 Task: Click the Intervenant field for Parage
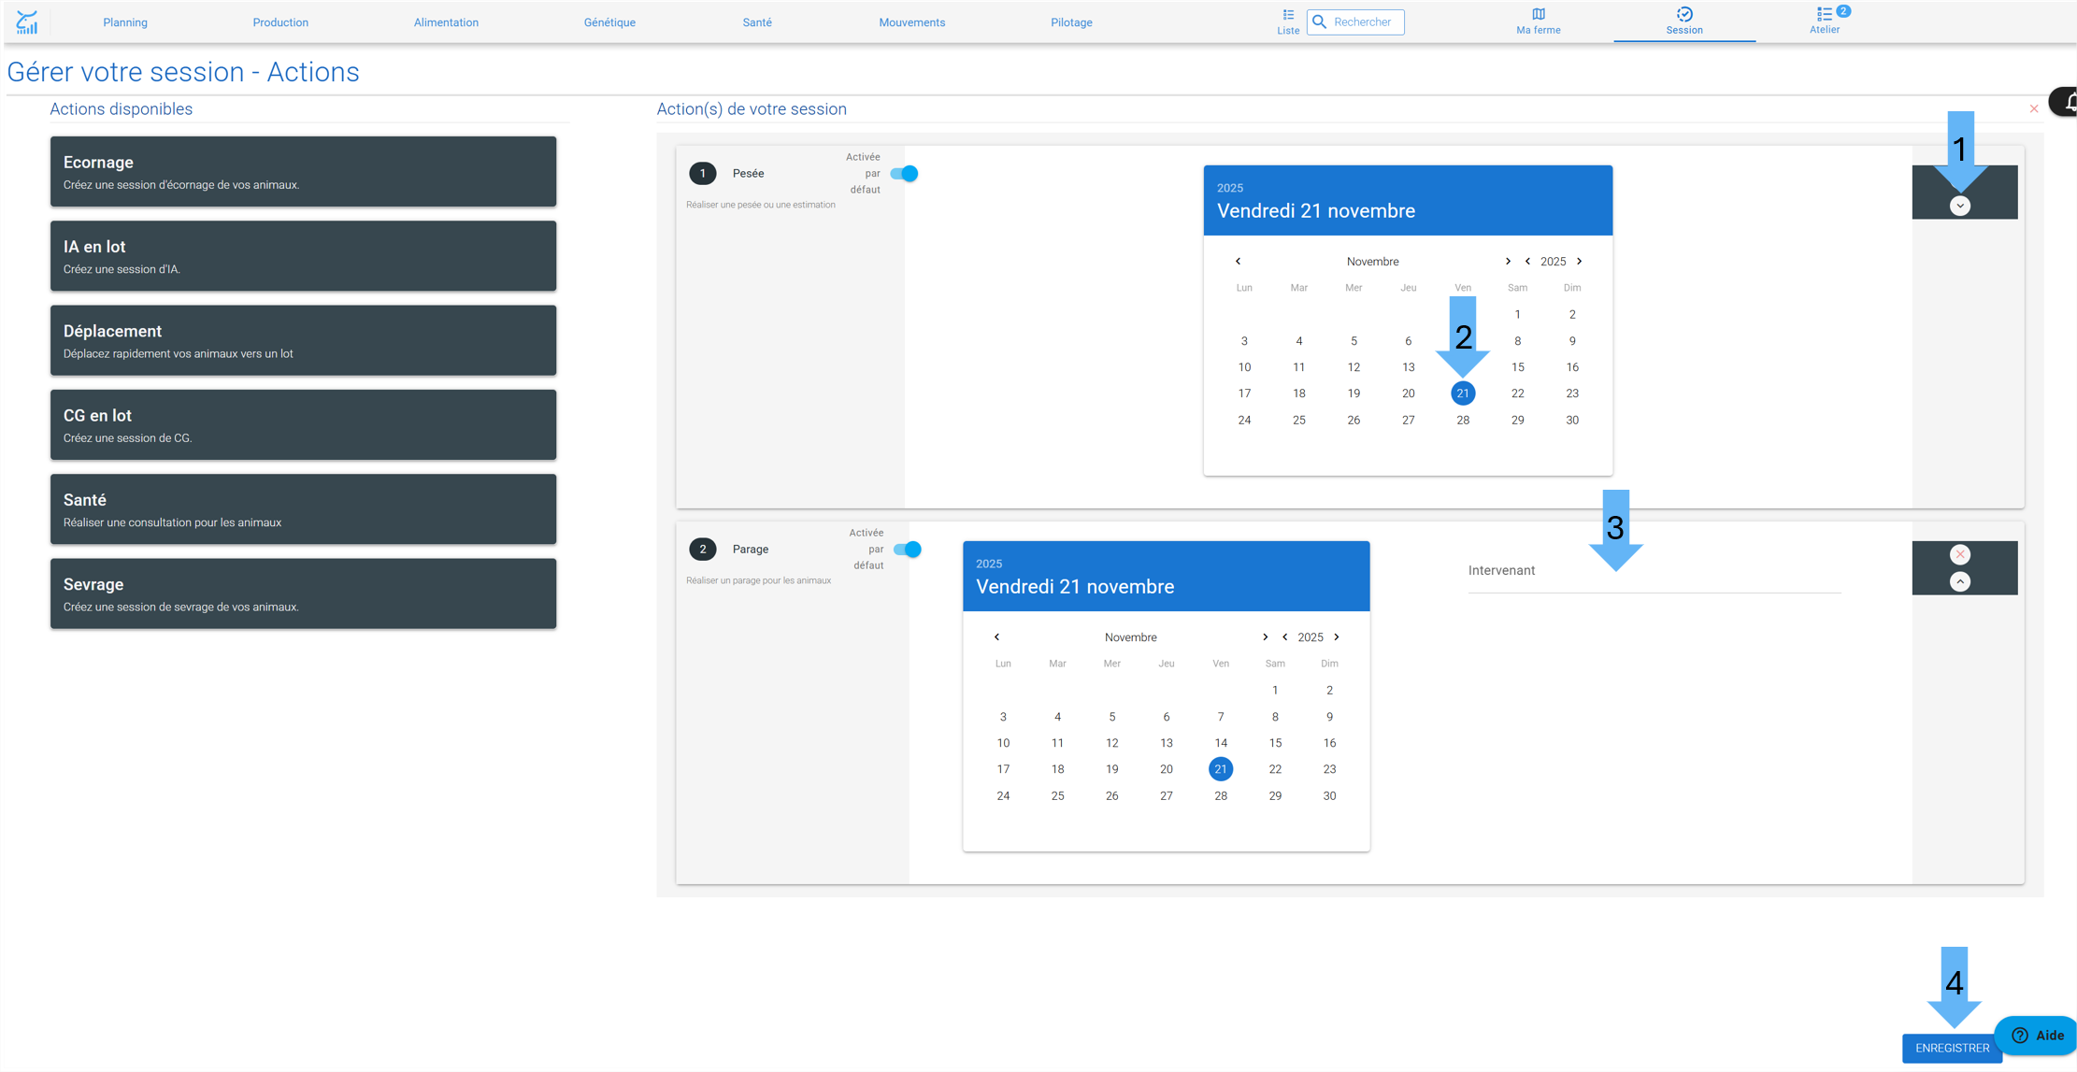coord(1654,571)
